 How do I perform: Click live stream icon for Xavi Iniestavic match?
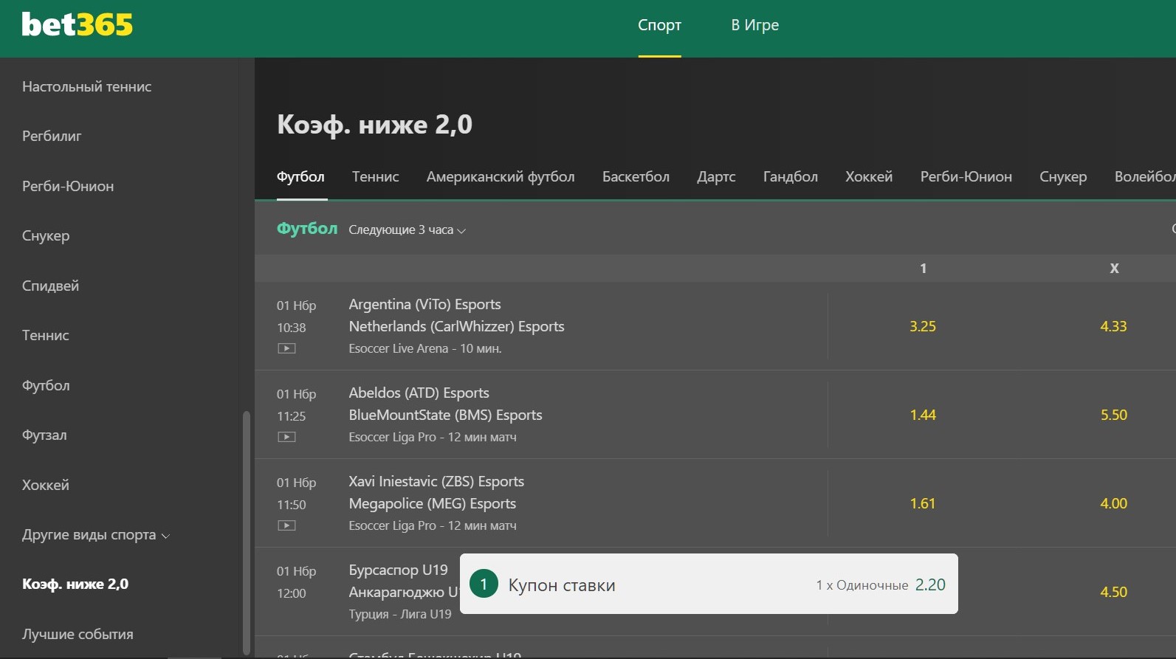(x=286, y=525)
